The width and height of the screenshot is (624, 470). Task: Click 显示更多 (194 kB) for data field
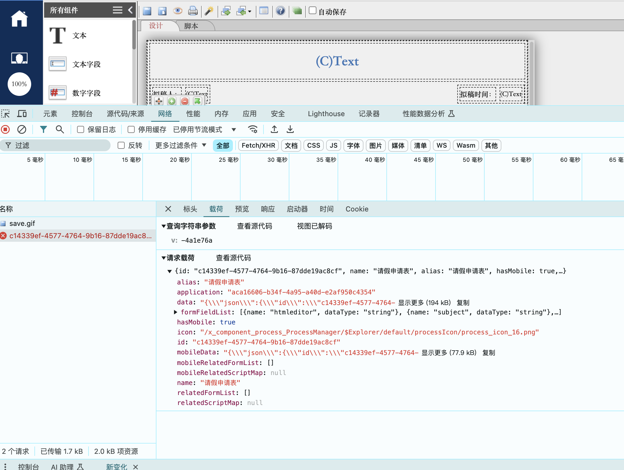click(424, 303)
